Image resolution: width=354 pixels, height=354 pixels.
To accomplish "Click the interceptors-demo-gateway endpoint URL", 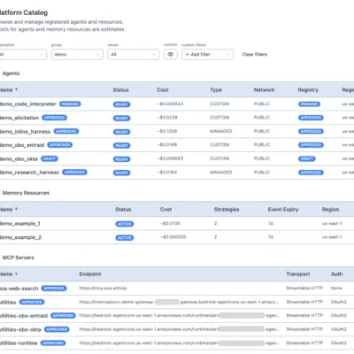I will click(x=179, y=302).
